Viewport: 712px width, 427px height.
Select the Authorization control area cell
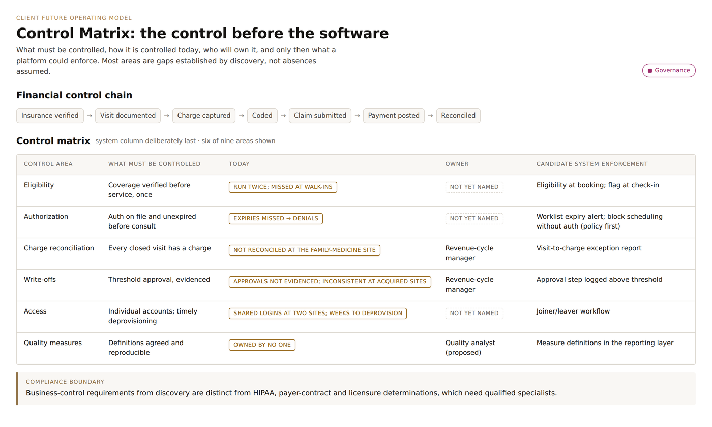(x=46, y=217)
